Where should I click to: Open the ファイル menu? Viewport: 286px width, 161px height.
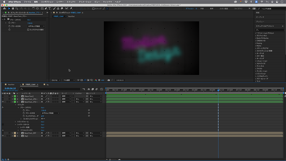27,2
